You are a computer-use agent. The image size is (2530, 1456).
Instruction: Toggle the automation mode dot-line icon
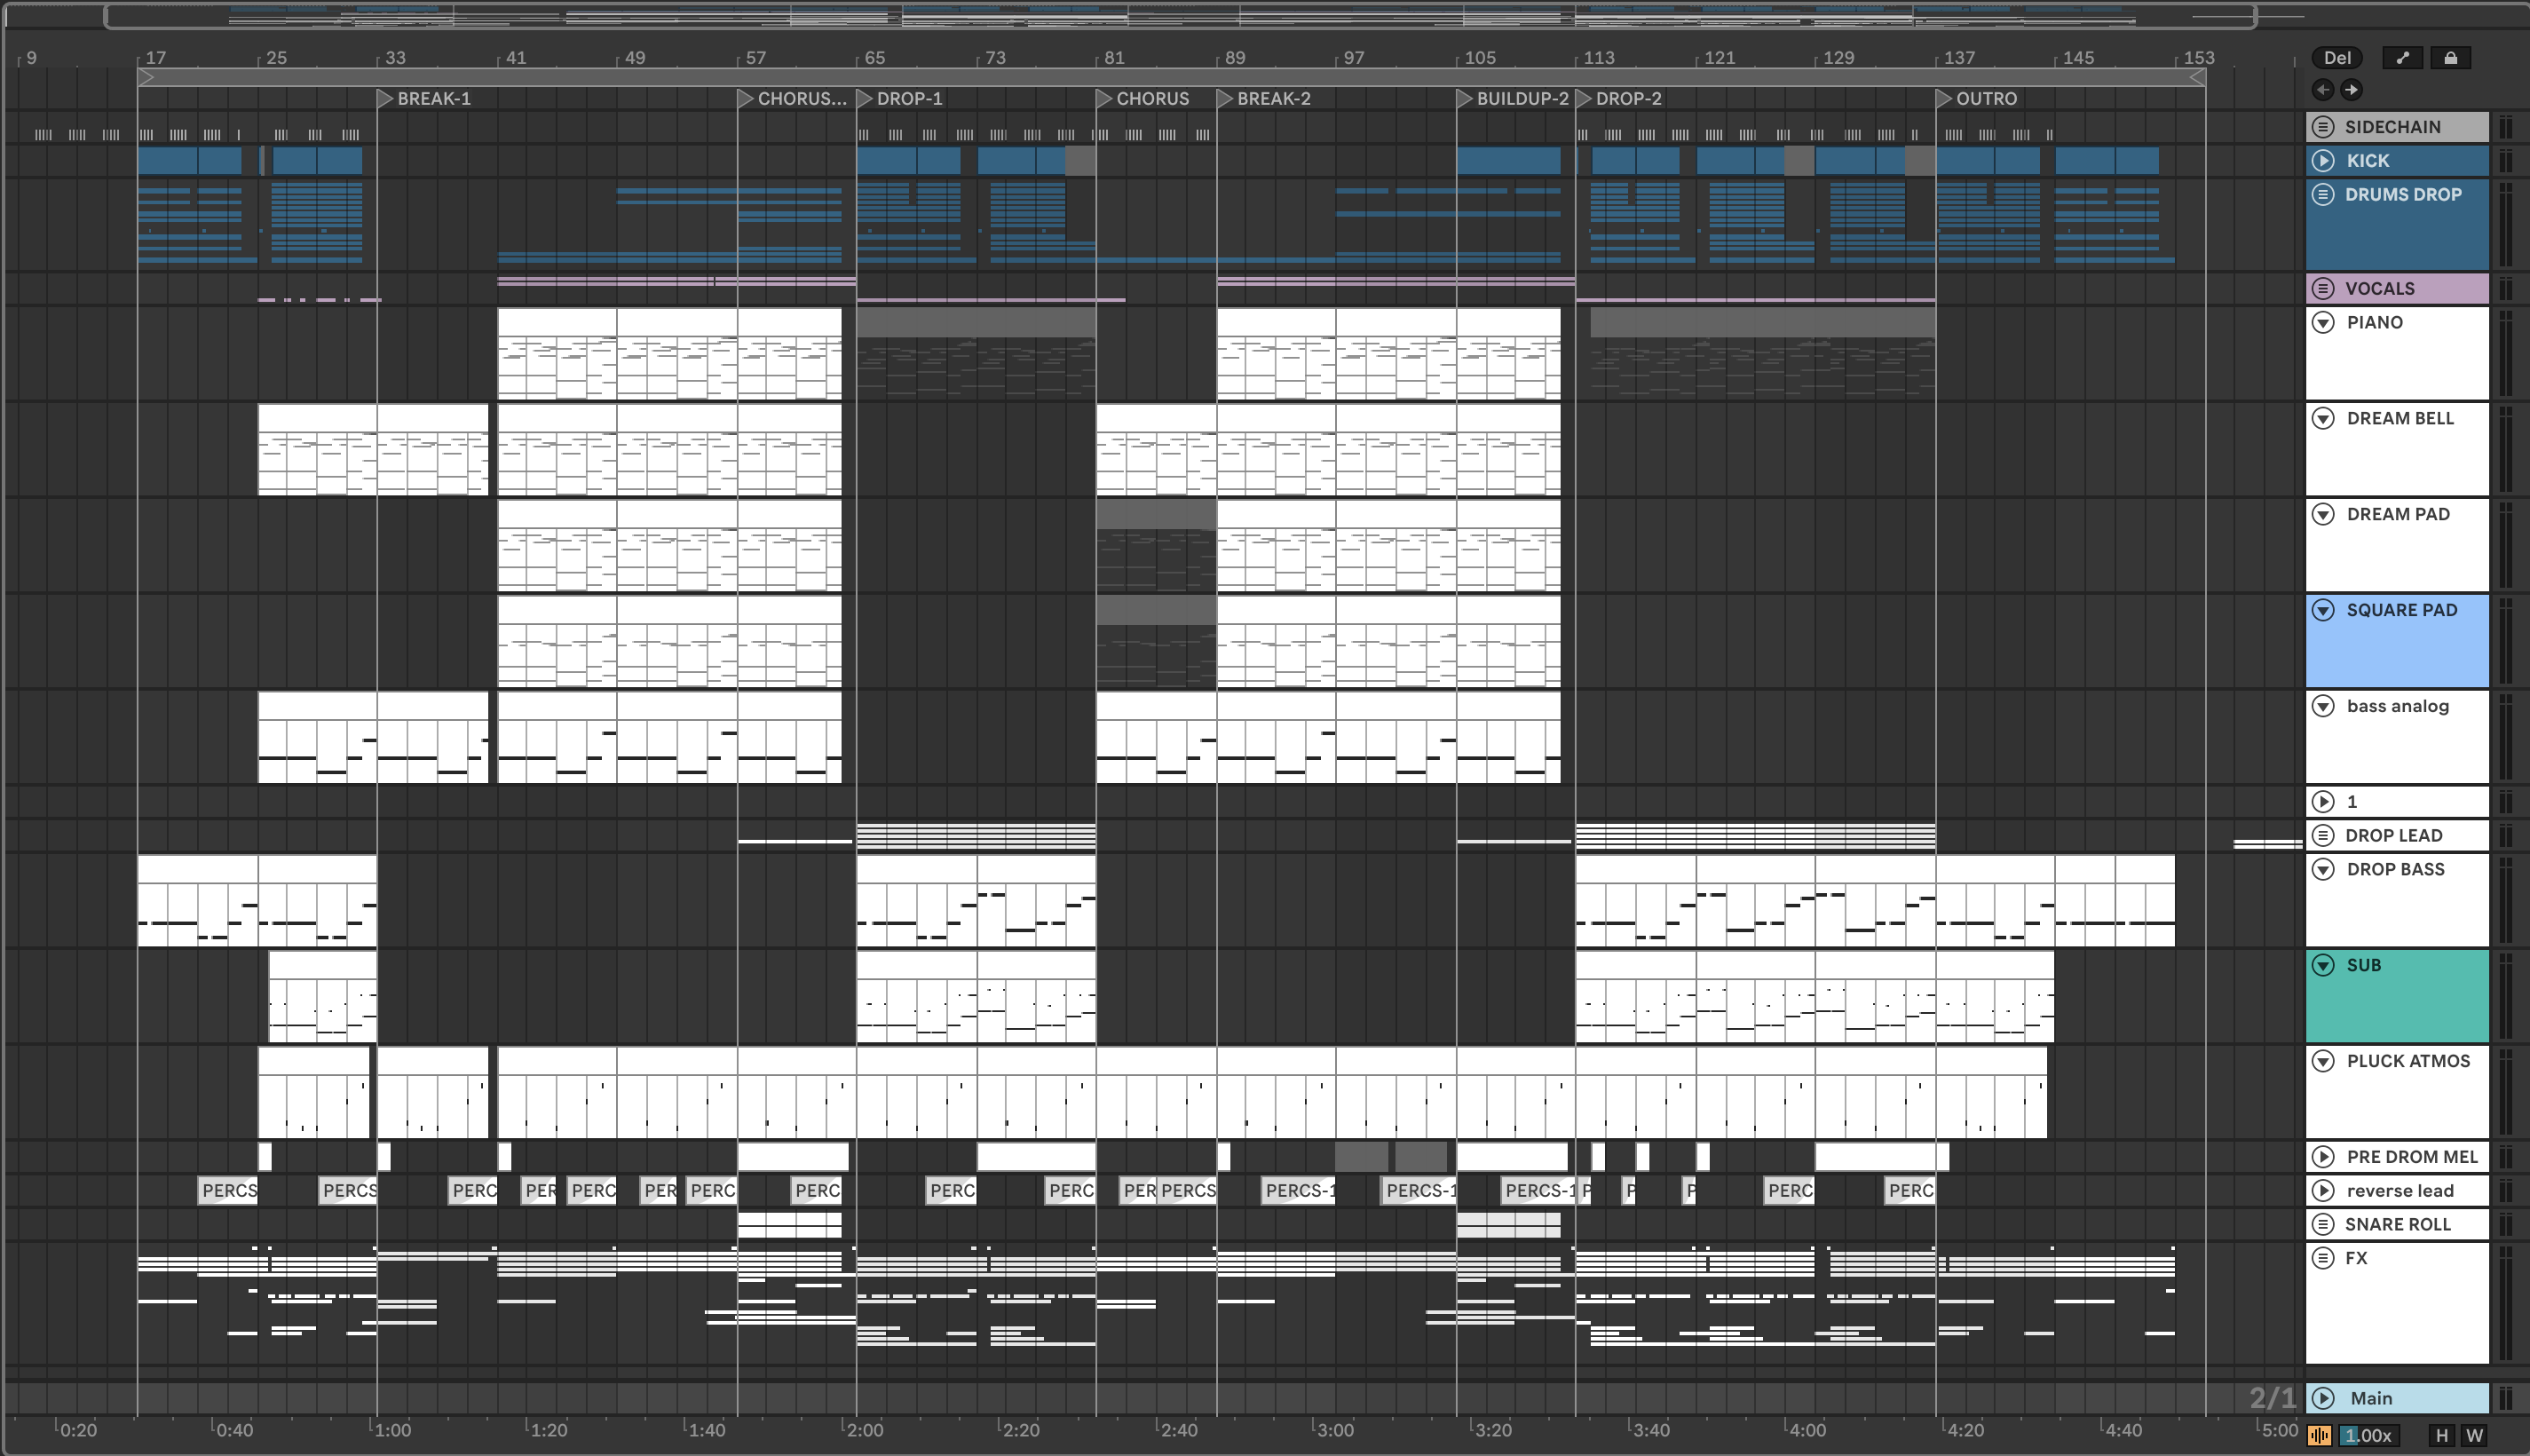coord(2402,58)
